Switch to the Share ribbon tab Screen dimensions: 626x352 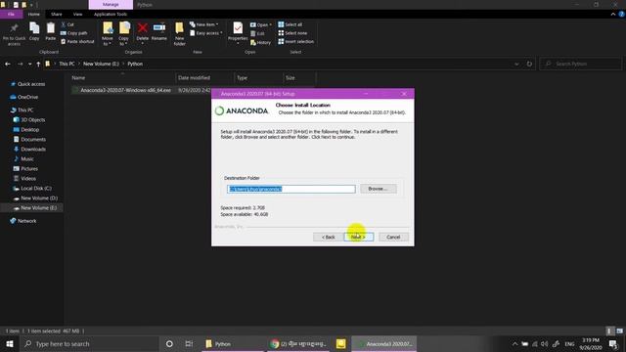click(57, 15)
